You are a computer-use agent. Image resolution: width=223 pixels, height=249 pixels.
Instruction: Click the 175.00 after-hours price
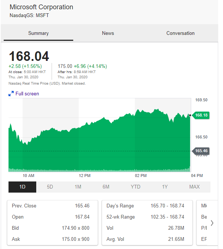[x=65, y=66]
